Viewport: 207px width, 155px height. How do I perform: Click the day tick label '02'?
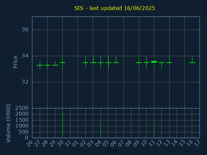click(x=83, y=143)
